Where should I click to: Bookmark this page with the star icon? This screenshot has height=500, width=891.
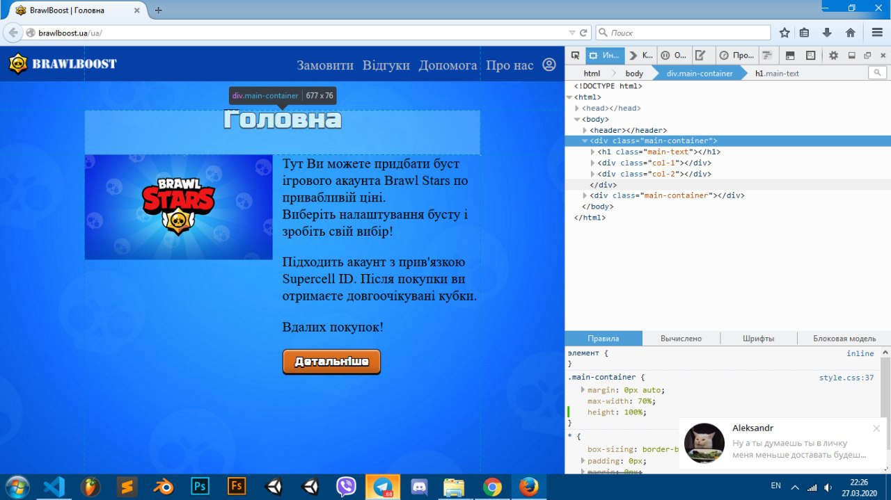click(x=784, y=33)
